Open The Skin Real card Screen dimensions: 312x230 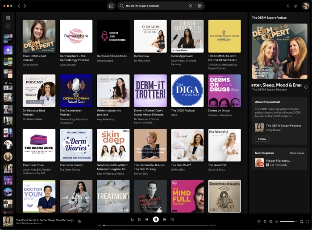click(187, 150)
